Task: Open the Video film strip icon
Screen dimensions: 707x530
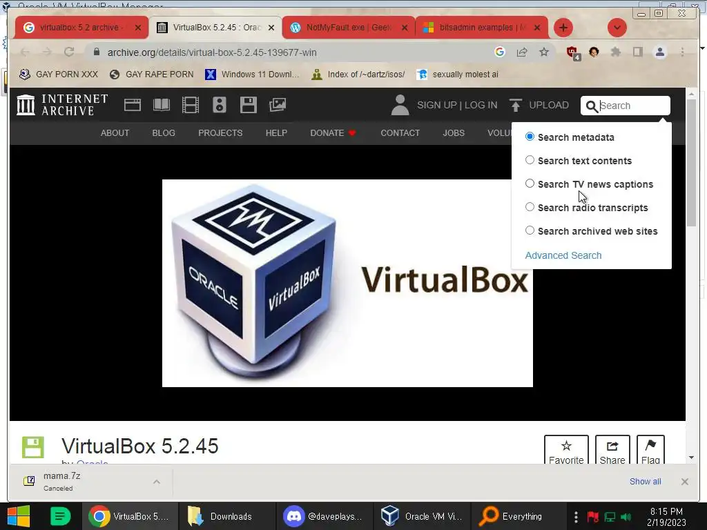Action: tap(191, 105)
